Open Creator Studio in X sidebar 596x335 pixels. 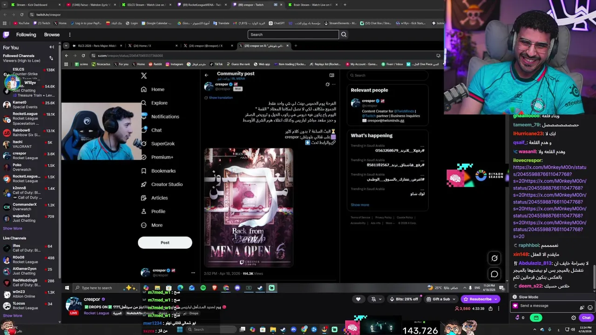[162, 184]
